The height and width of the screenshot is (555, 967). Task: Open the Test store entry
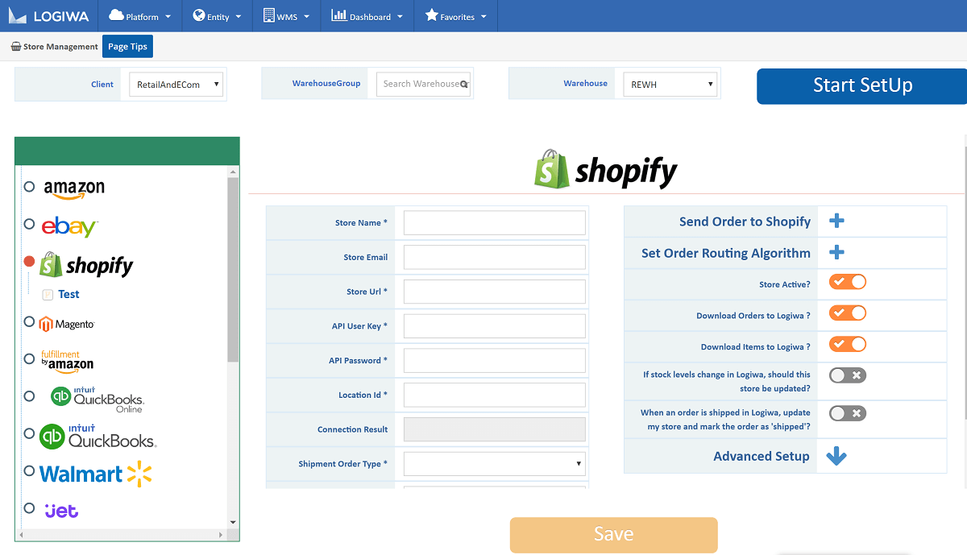tap(68, 294)
